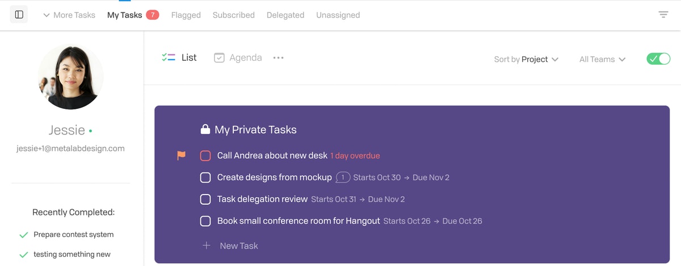Click the List view icon
681x266 pixels.
pyautogui.click(x=169, y=57)
